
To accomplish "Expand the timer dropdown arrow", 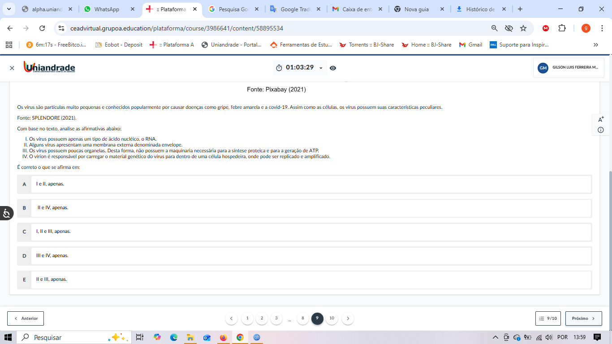I will pos(321,68).
